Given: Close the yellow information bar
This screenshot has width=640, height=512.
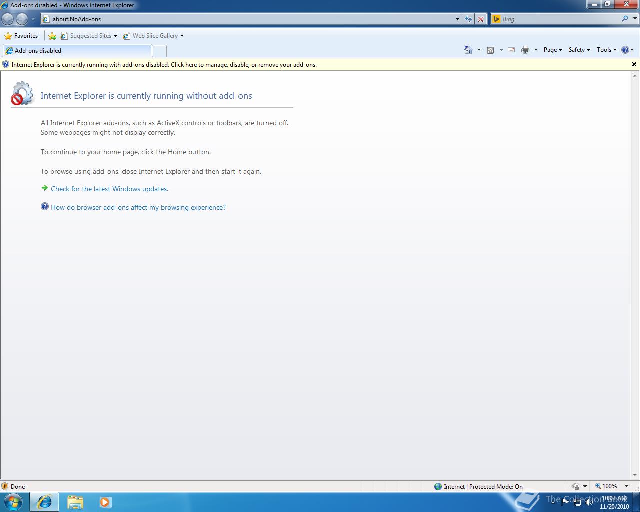Looking at the screenshot, I should click(x=634, y=64).
